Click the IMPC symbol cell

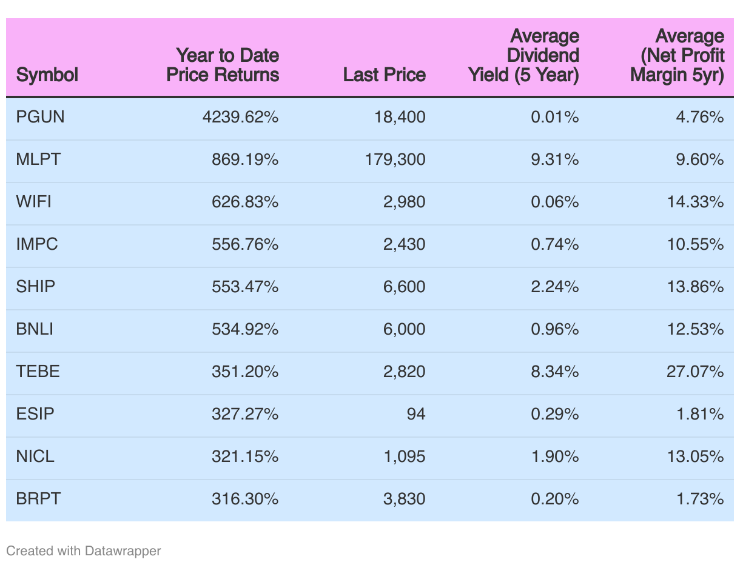pos(36,244)
